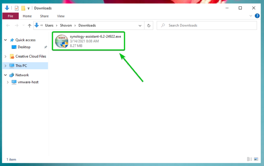
Task: Select the synology-assistant-6.2-24922.exe file name
Action: 95,36
